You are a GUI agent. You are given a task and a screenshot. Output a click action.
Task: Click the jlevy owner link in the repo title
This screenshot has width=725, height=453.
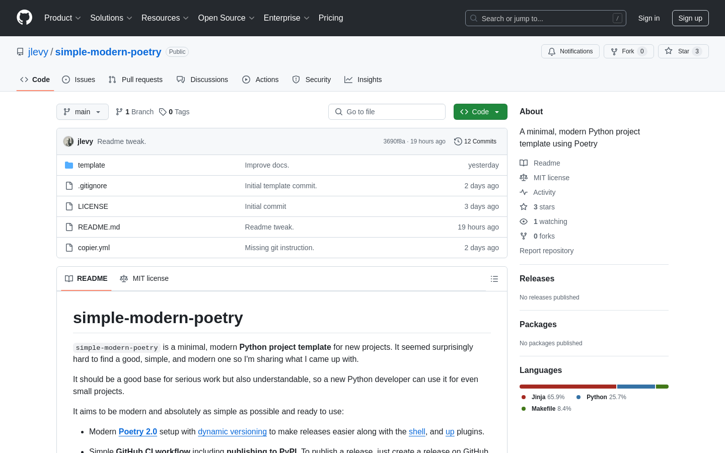pyautogui.click(x=38, y=52)
